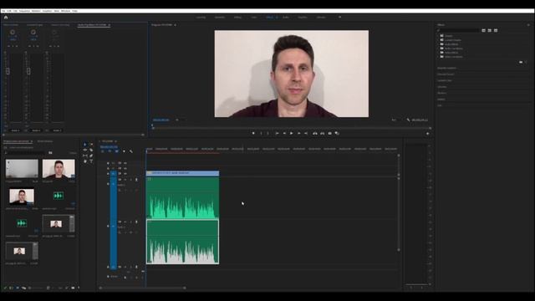Viewport: 535px width, 301px height.
Task: Step forward one frame
Action: pyautogui.click(x=299, y=134)
